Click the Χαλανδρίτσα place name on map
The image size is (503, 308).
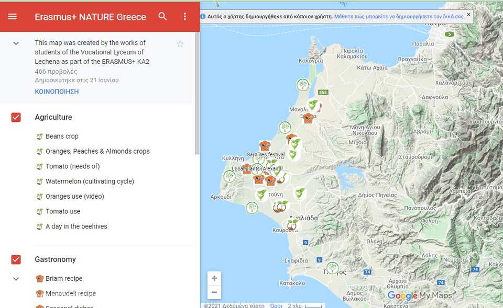[452, 83]
